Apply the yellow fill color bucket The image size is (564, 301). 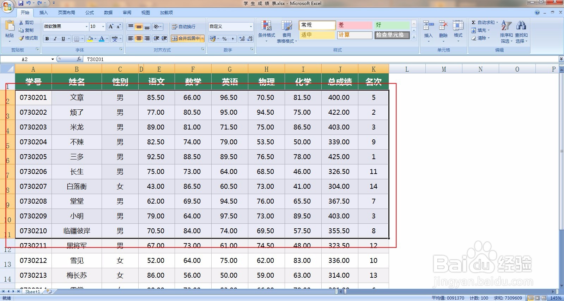[x=90, y=39]
